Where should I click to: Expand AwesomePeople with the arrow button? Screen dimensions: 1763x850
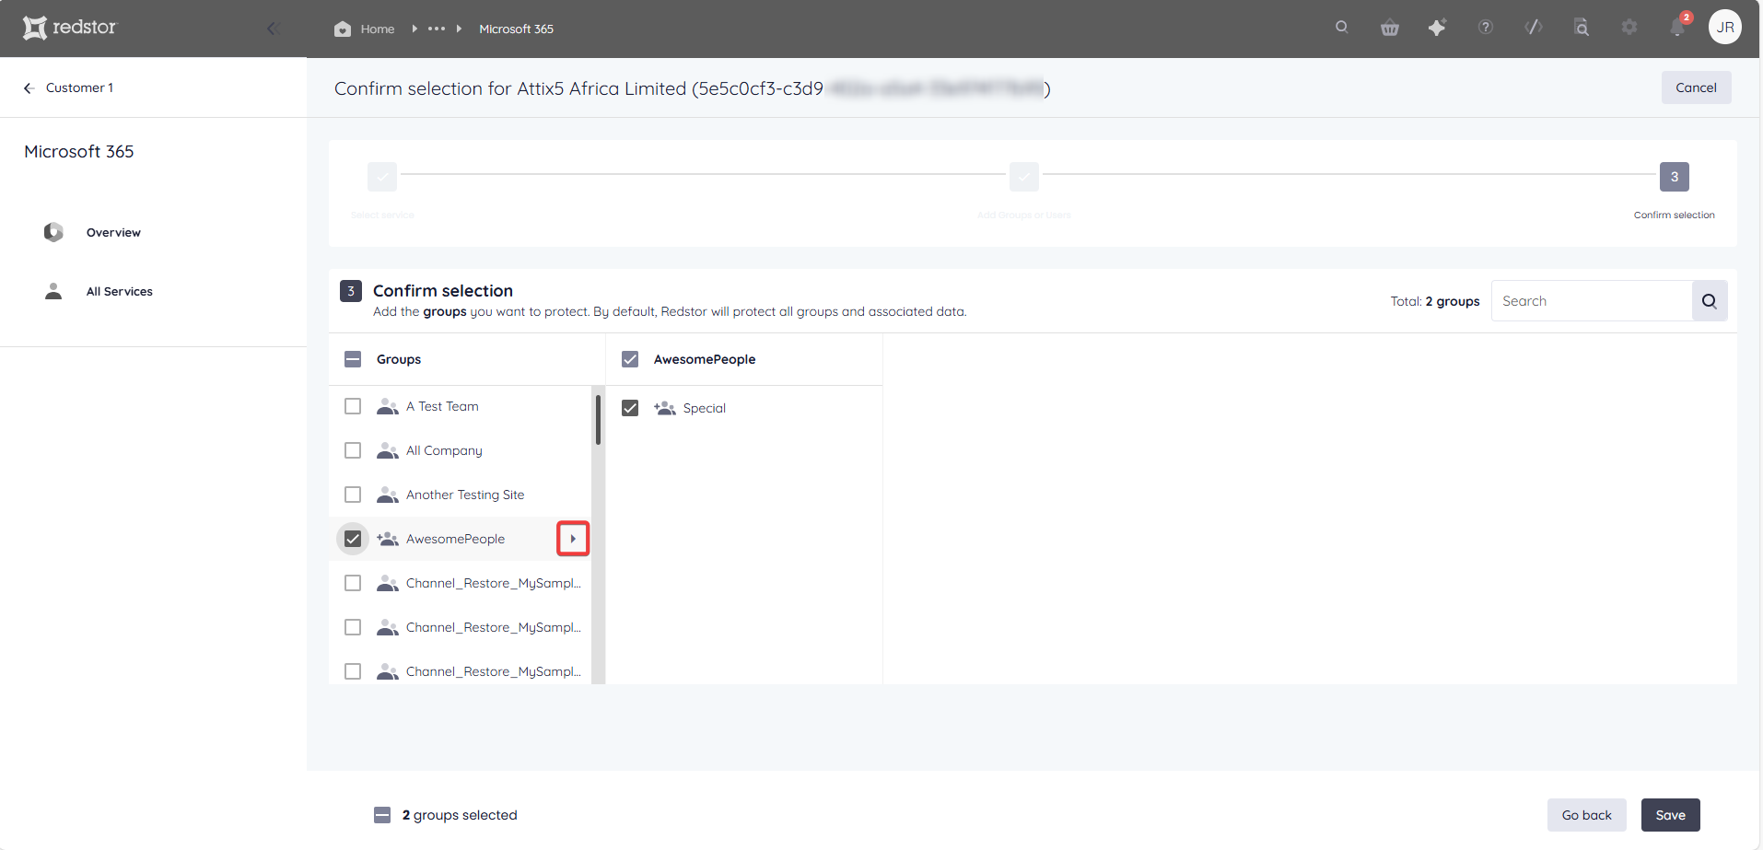(573, 539)
